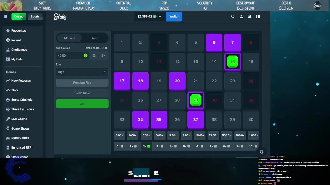330x185 pixels.
Task: Click the 63.00× payout multiplier
Action: (213, 135)
